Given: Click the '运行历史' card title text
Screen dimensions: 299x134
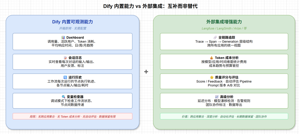Looking at the screenshot, I should pos(75,78).
